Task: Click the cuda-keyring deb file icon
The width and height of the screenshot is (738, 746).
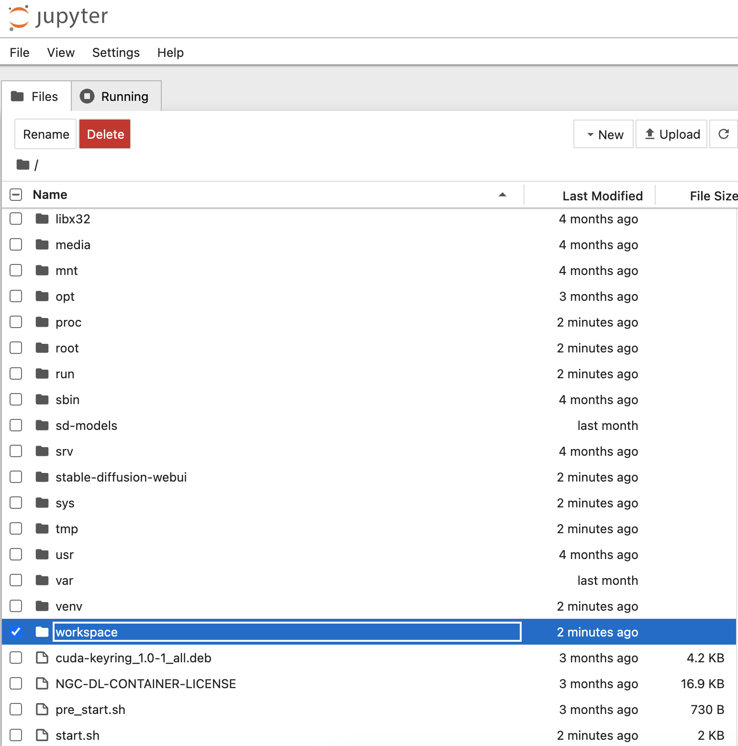Action: tap(42, 658)
